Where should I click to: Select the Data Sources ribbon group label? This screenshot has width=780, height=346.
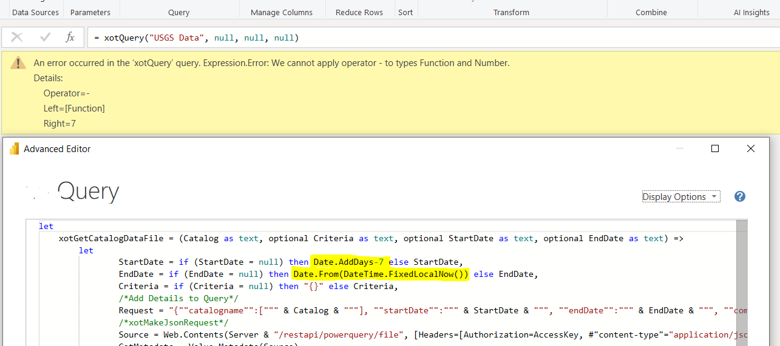click(36, 12)
